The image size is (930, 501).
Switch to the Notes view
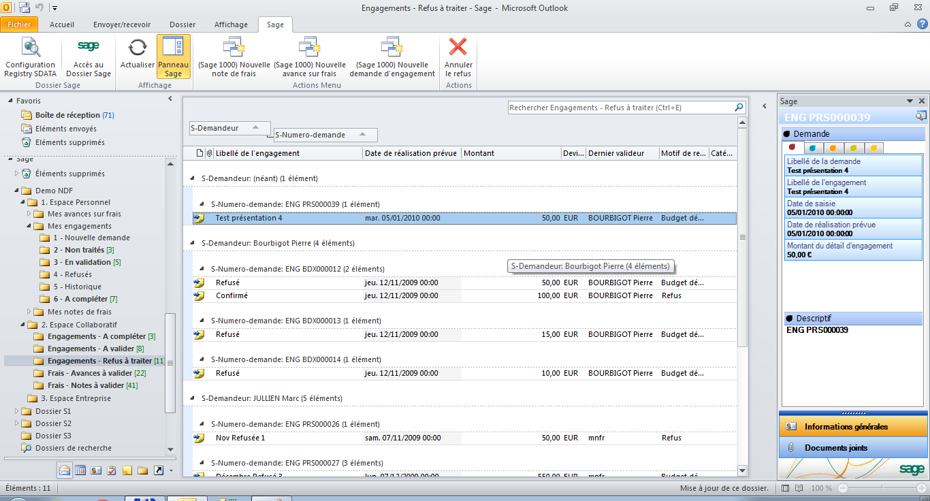click(x=127, y=470)
